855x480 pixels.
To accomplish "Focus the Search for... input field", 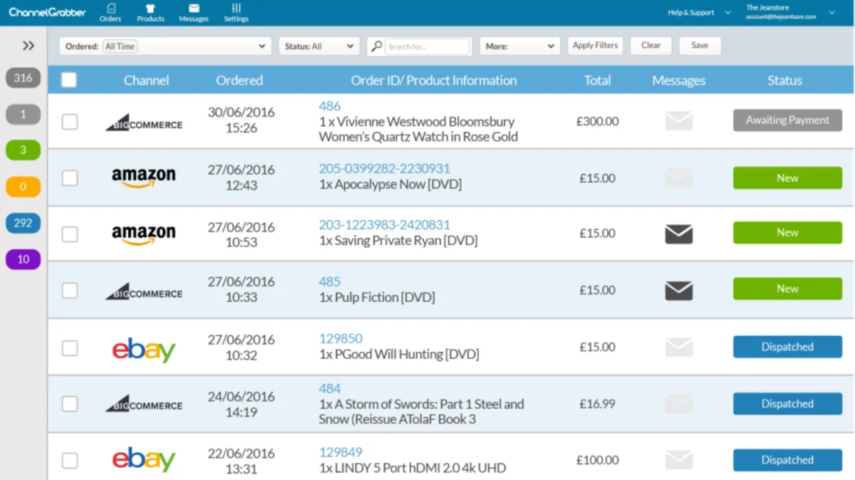I will [427, 46].
